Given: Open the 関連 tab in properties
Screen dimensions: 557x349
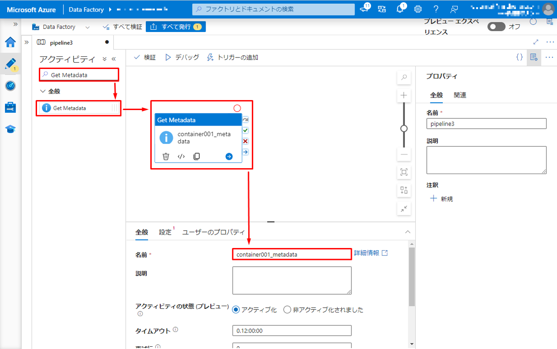Looking at the screenshot, I should [460, 95].
